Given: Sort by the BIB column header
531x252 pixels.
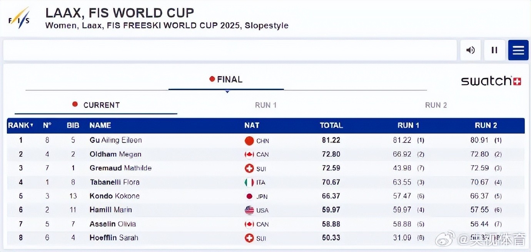Looking at the screenshot, I should (x=73, y=125).
